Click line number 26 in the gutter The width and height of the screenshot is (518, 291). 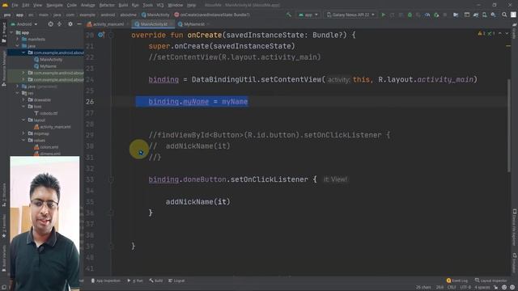pos(90,102)
